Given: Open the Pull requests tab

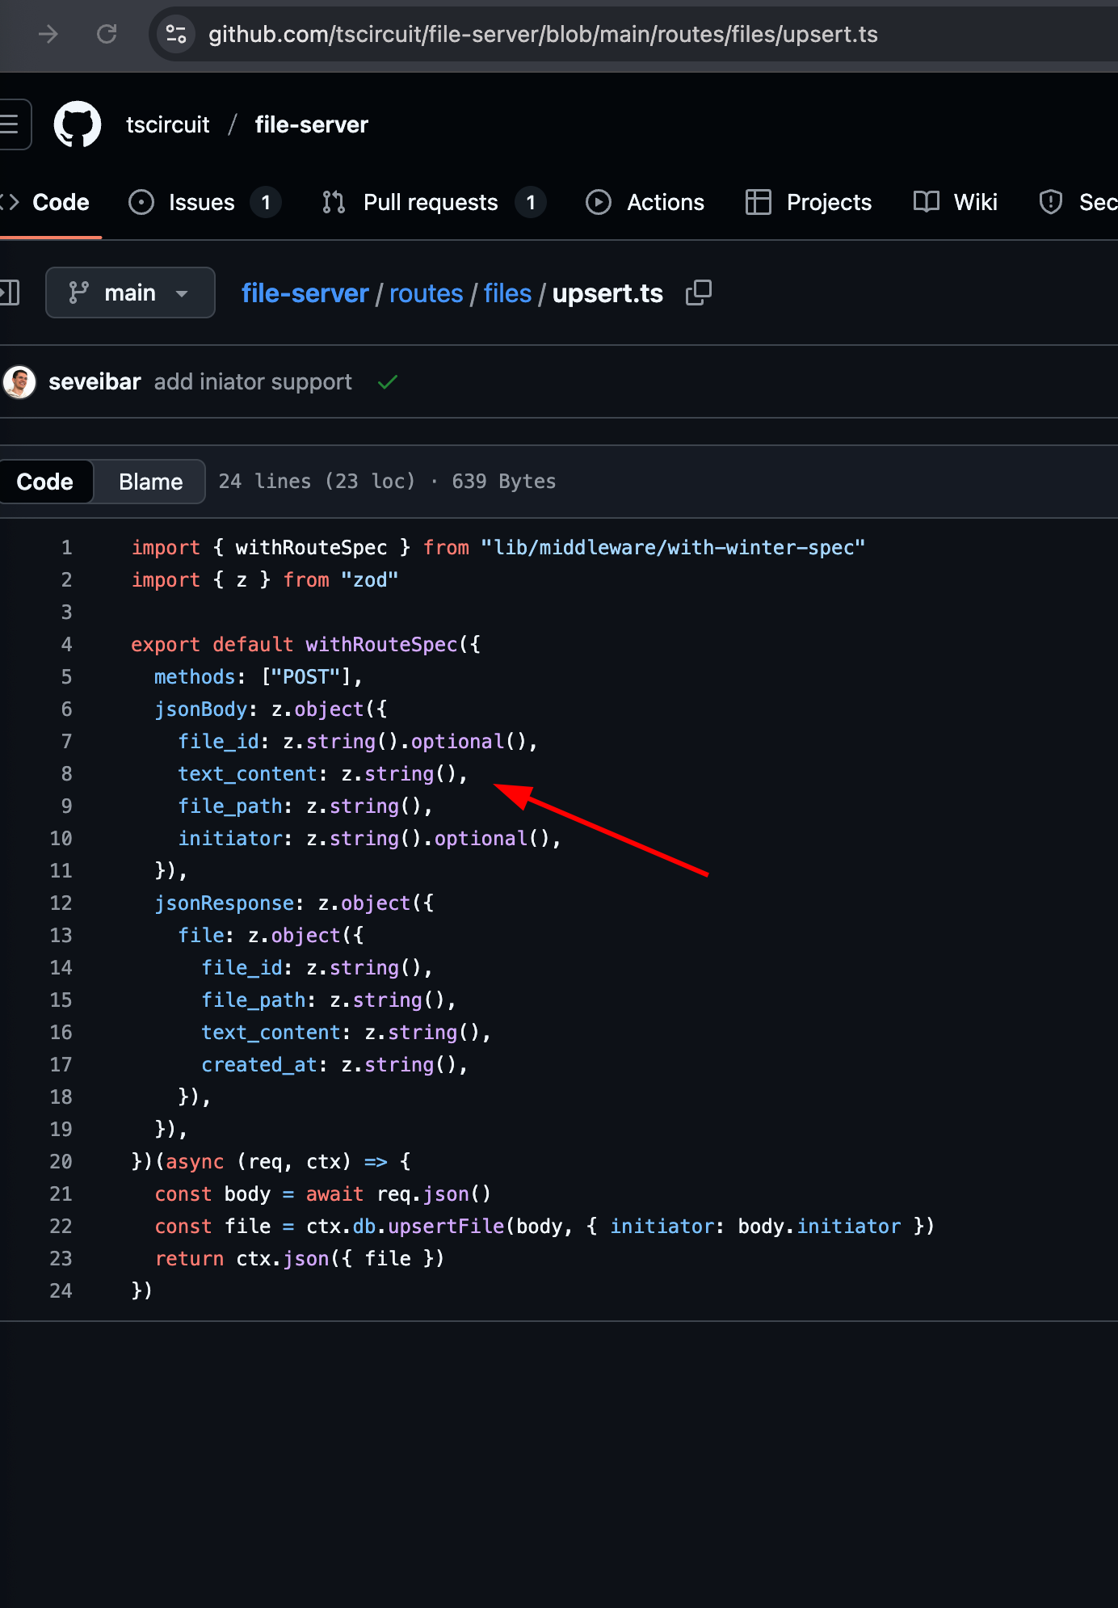Looking at the screenshot, I should point(431,202).
